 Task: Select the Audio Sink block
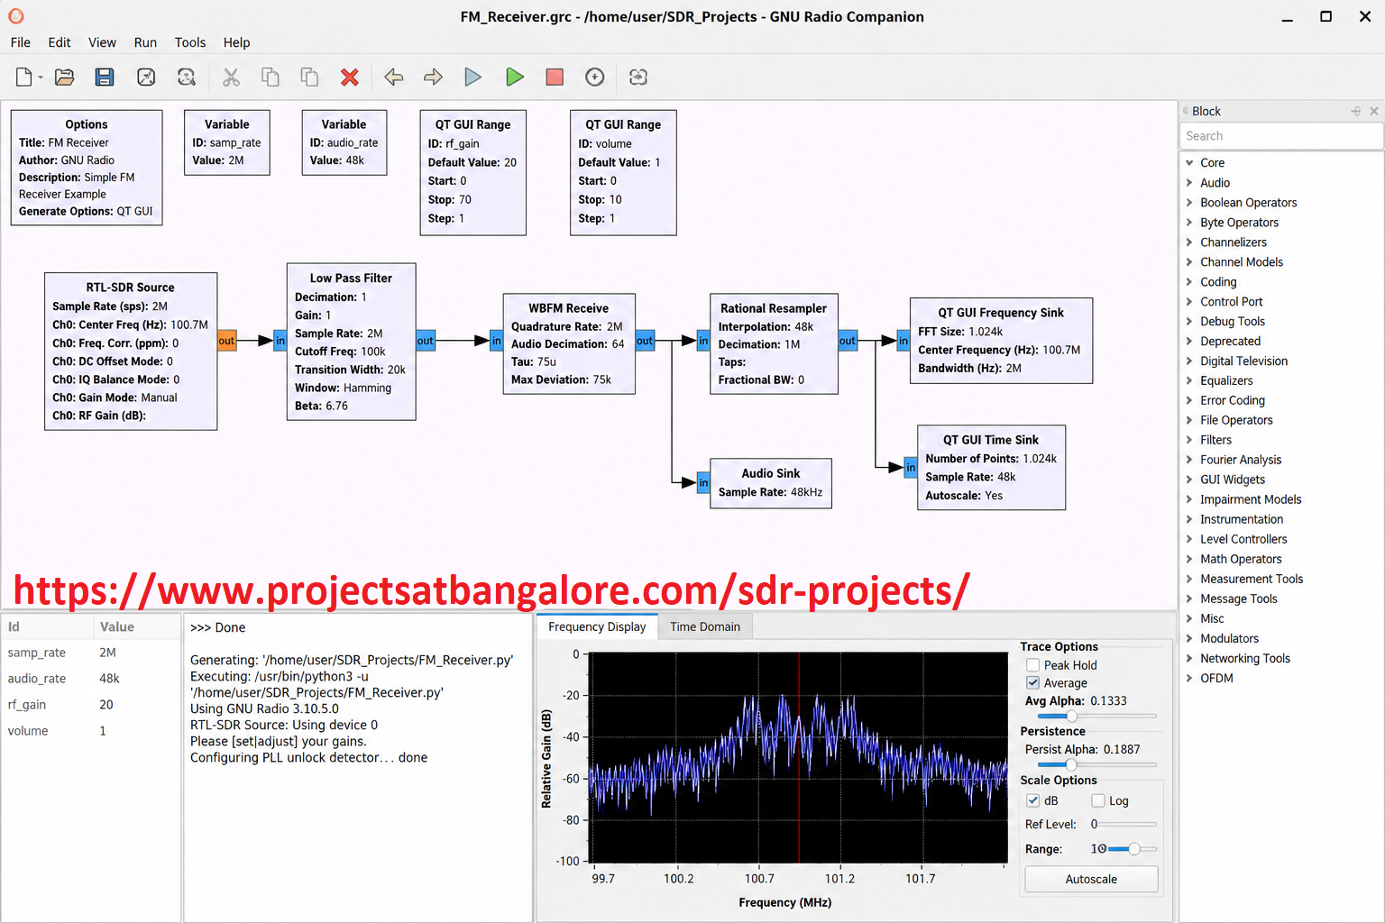[x=771, y=483]
